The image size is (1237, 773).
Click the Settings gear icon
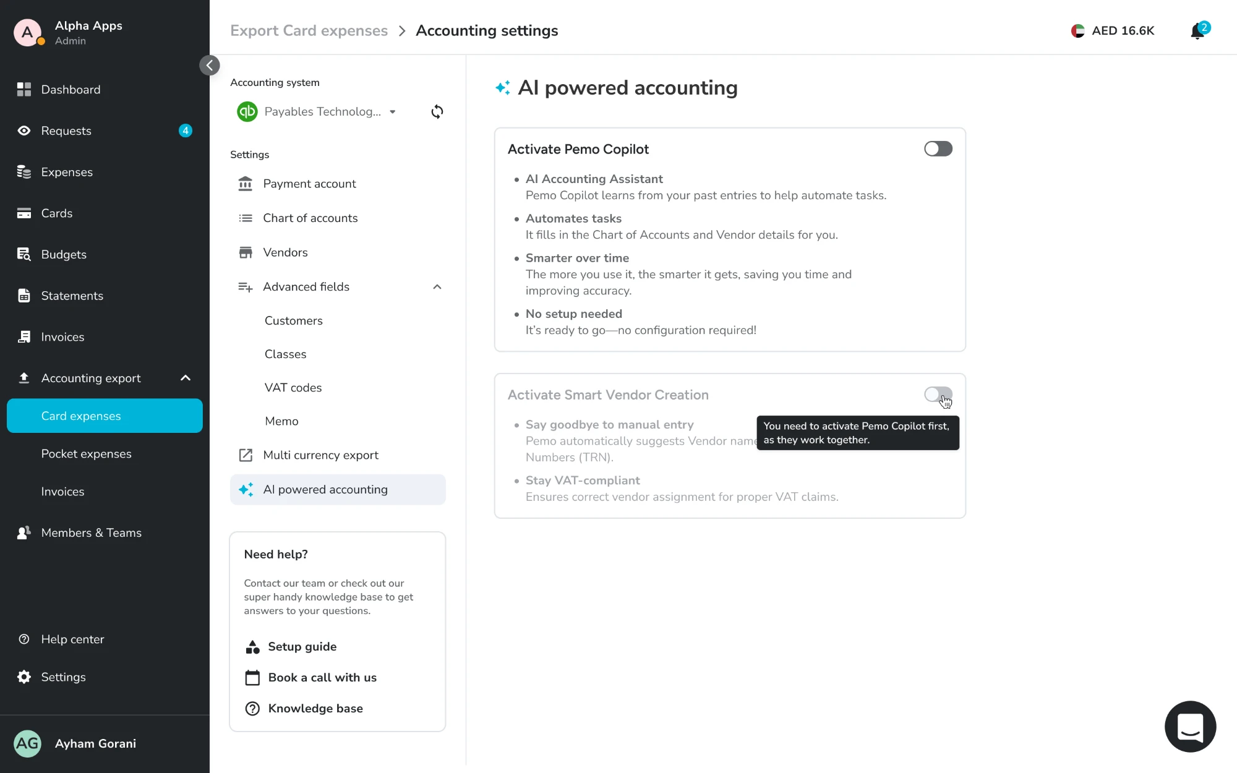(x=24, y=677)
